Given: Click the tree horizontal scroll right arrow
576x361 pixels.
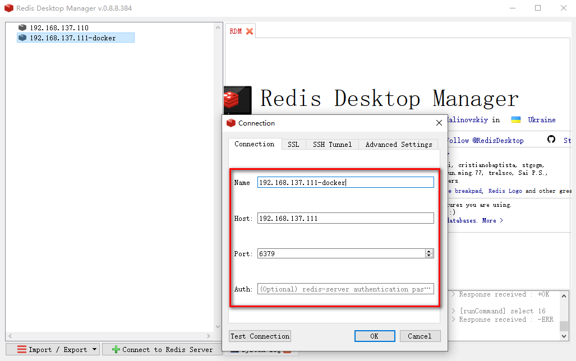Looking at the screenshot, I should click(209, 336).
